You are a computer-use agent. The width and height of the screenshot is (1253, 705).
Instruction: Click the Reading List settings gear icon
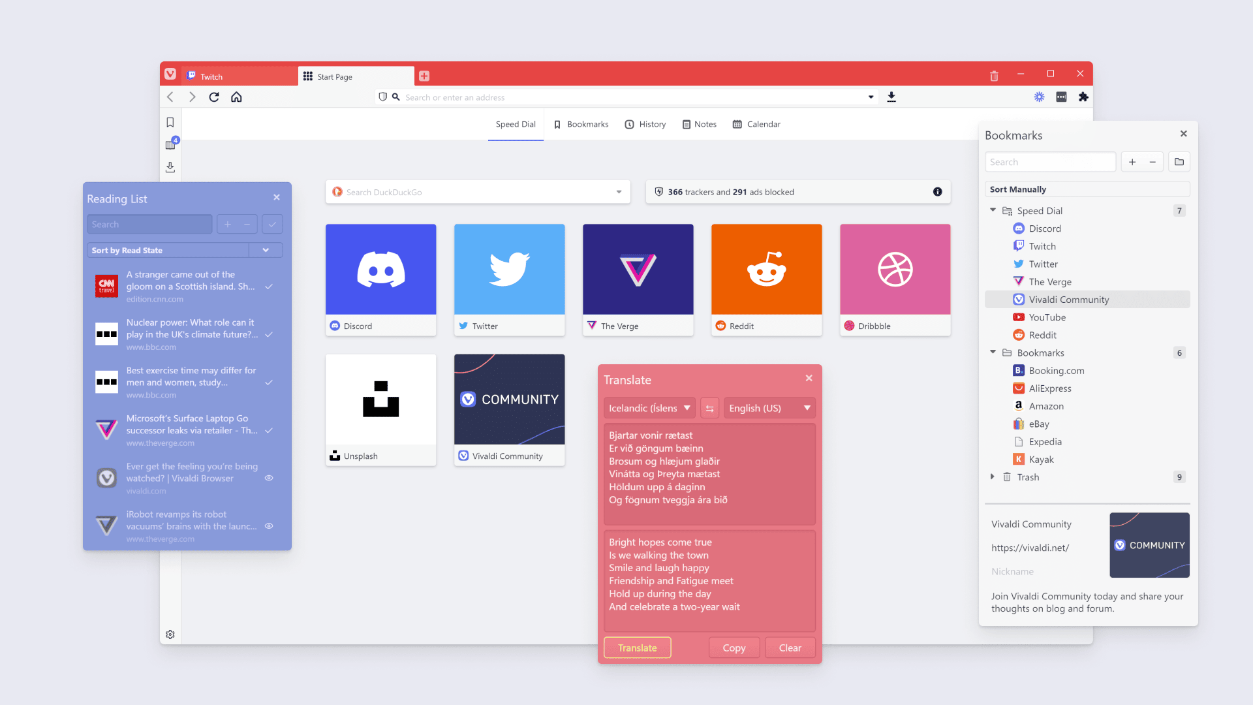point(170,634)
